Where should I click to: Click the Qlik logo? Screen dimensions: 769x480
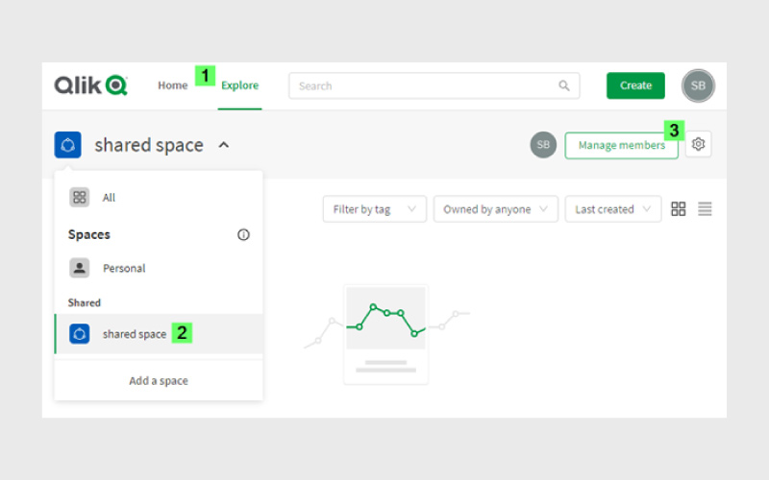click(x=90, y=85)
